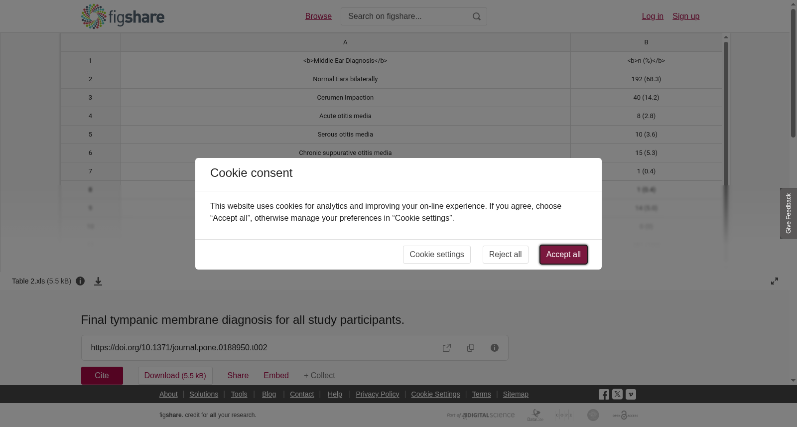
Task: Reject all cookies
Action: [x=505, y=255]
